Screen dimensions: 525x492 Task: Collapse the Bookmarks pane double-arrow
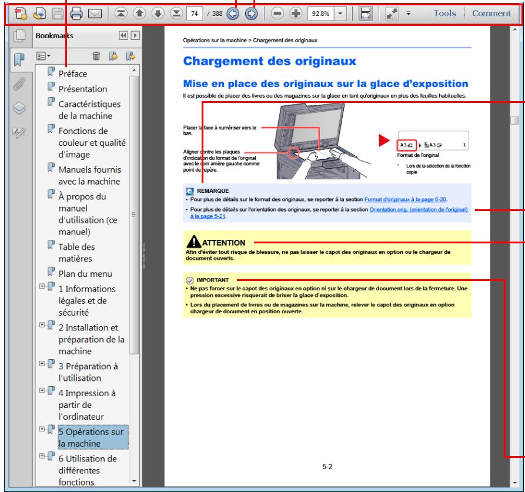pyautogui.click(x=123, y=35)
